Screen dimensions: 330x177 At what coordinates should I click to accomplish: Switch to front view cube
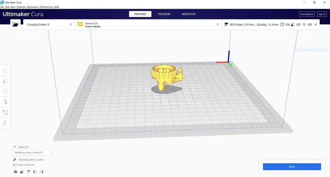[x=22, y=172]
